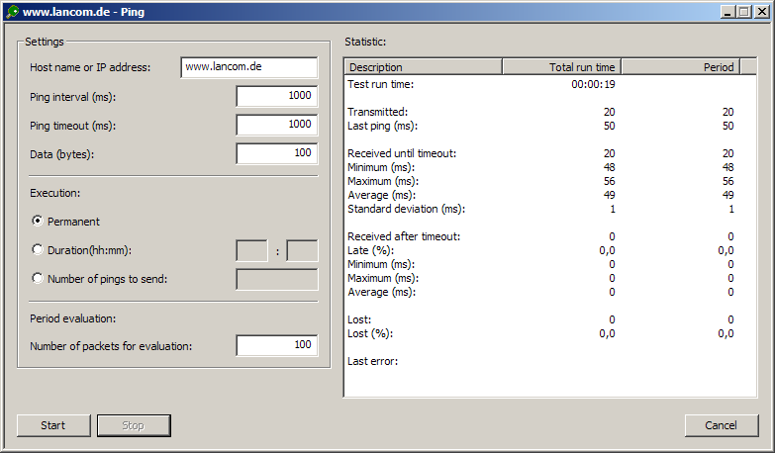Click the Description column header
The image size is (775, 453).
423,67
